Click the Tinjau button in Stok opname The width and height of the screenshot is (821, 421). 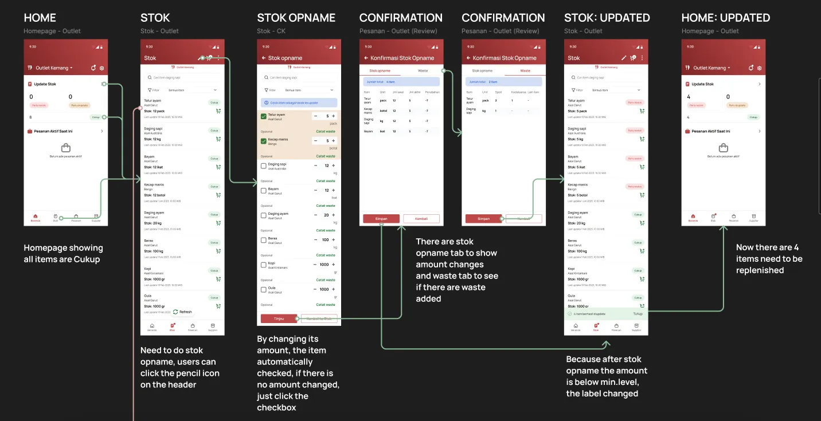pos(279,318)
